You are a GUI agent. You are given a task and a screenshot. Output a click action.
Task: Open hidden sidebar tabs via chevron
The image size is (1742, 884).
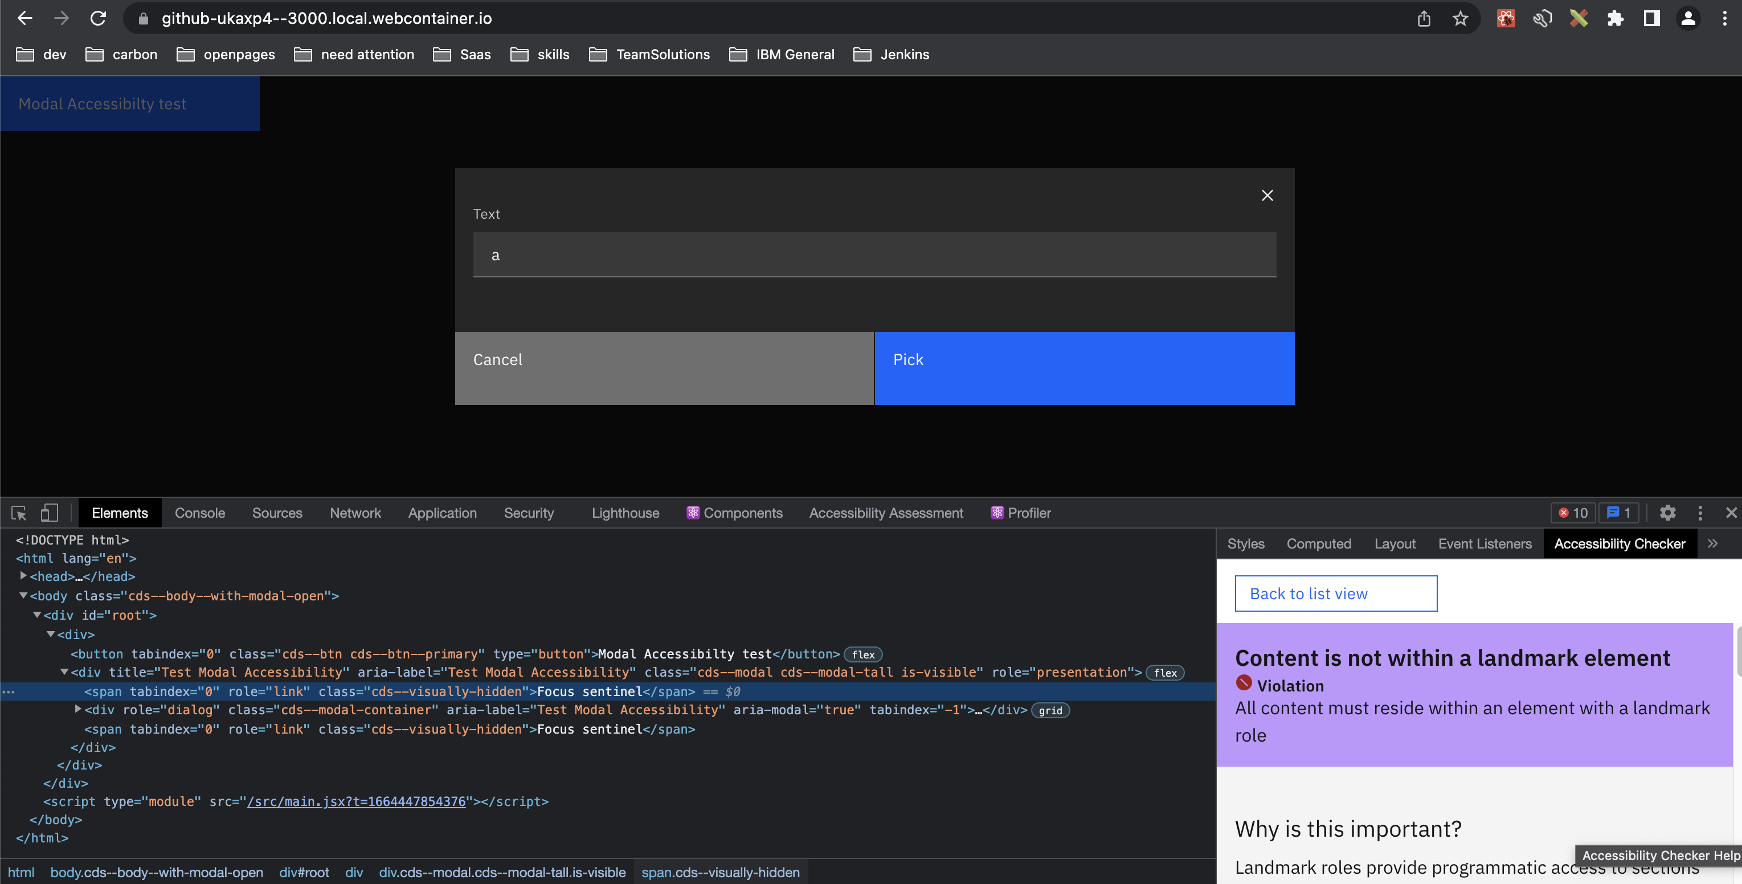click(1713, 543)
